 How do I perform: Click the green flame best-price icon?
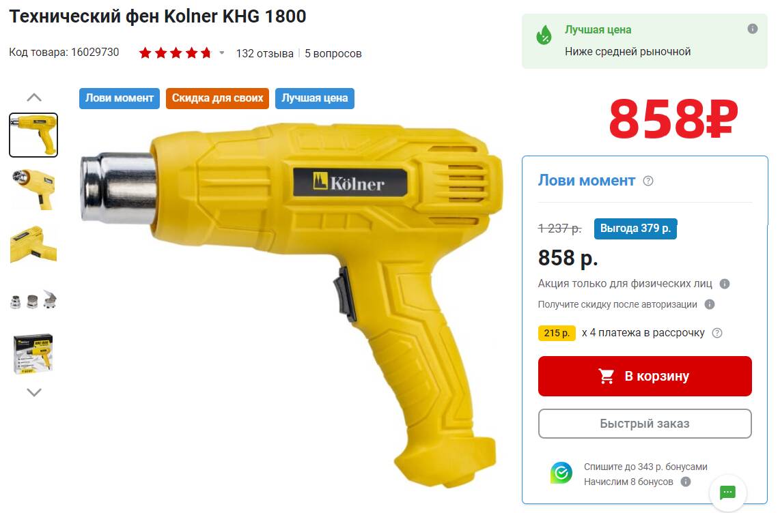coord(544,35)
